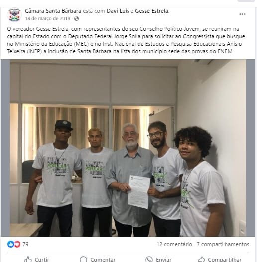The width and height of the screenshot is (257, 262).
Task: Open the group photo with the document
Action: point(128,148)
